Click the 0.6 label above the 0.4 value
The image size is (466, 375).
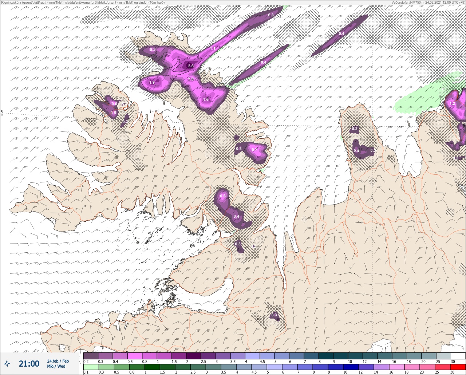coord(223,196)
